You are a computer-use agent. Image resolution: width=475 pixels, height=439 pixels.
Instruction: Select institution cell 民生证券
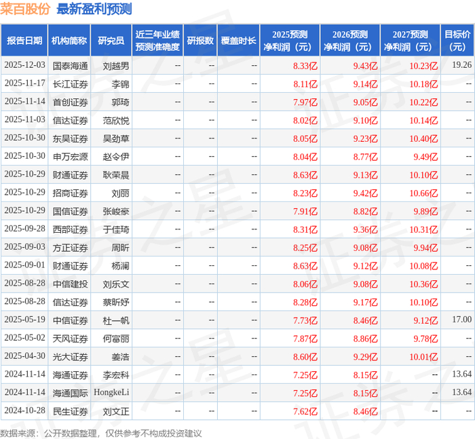(71, 411)
